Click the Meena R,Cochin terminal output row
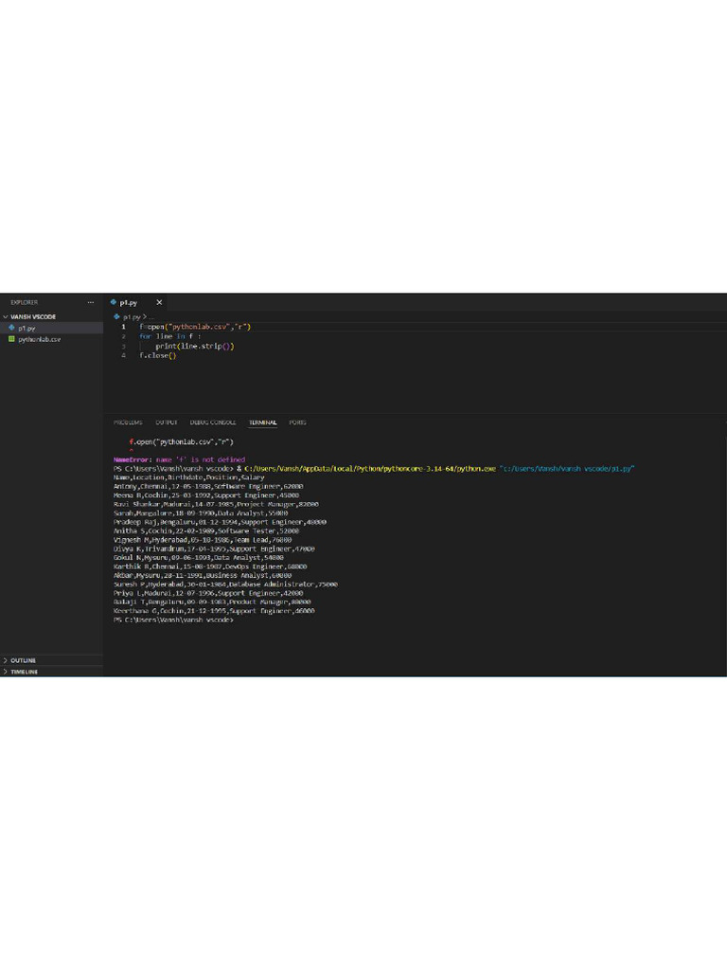This screenshot has height=970, width=727. [205, 495]
